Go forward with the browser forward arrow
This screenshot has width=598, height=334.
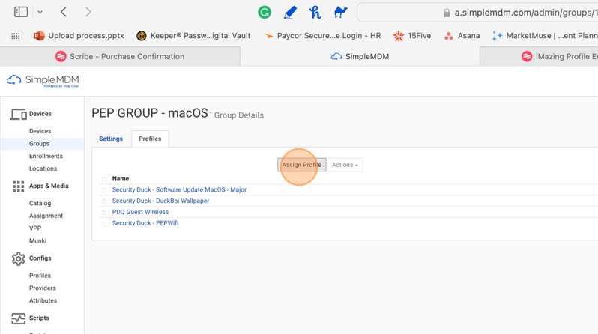(88, 12)
